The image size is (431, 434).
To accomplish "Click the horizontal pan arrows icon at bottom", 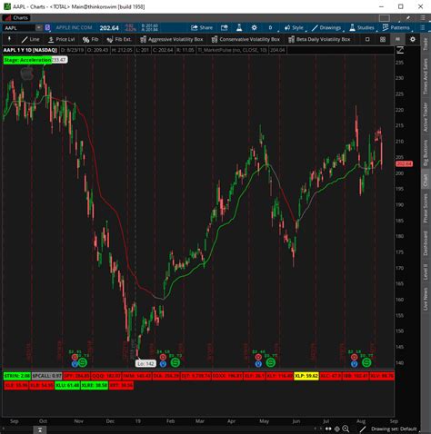I will (328, 429).
